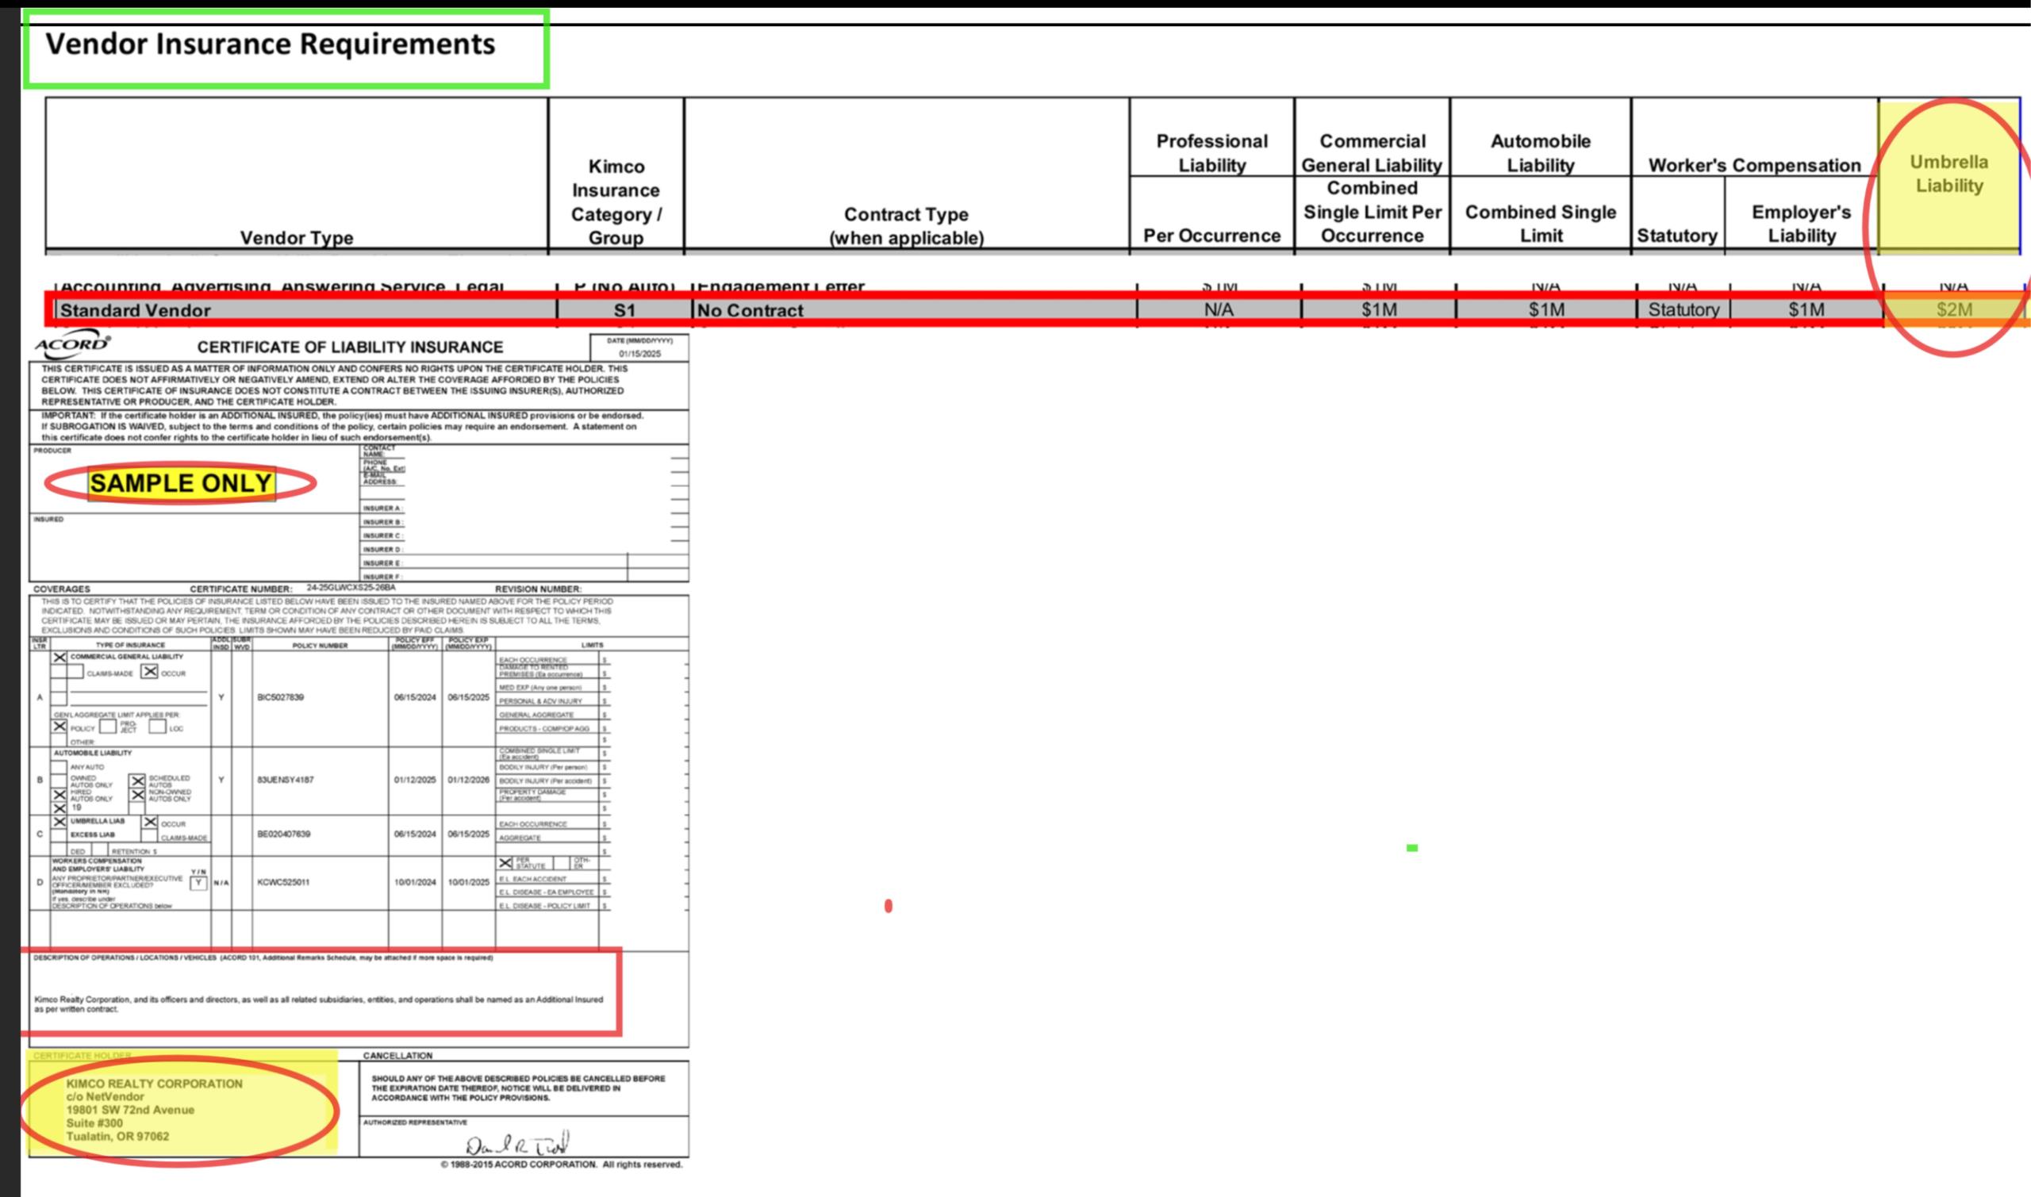This screenshot has width=2031, height=1197.
Task: Select the 'No Contract' cell
Action: click(x=751, y=310)
